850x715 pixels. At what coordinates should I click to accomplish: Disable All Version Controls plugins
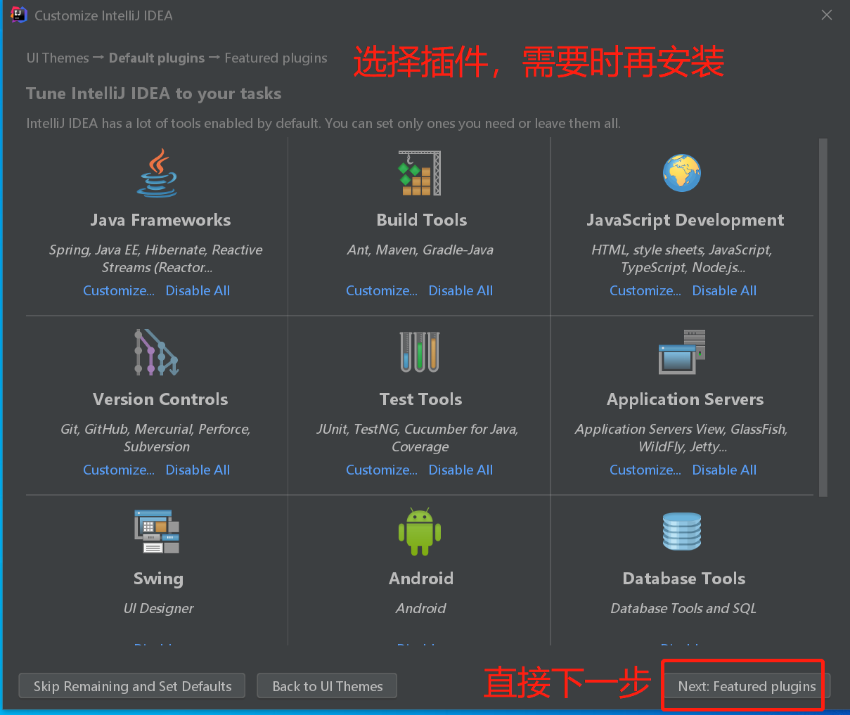(198, 470)
